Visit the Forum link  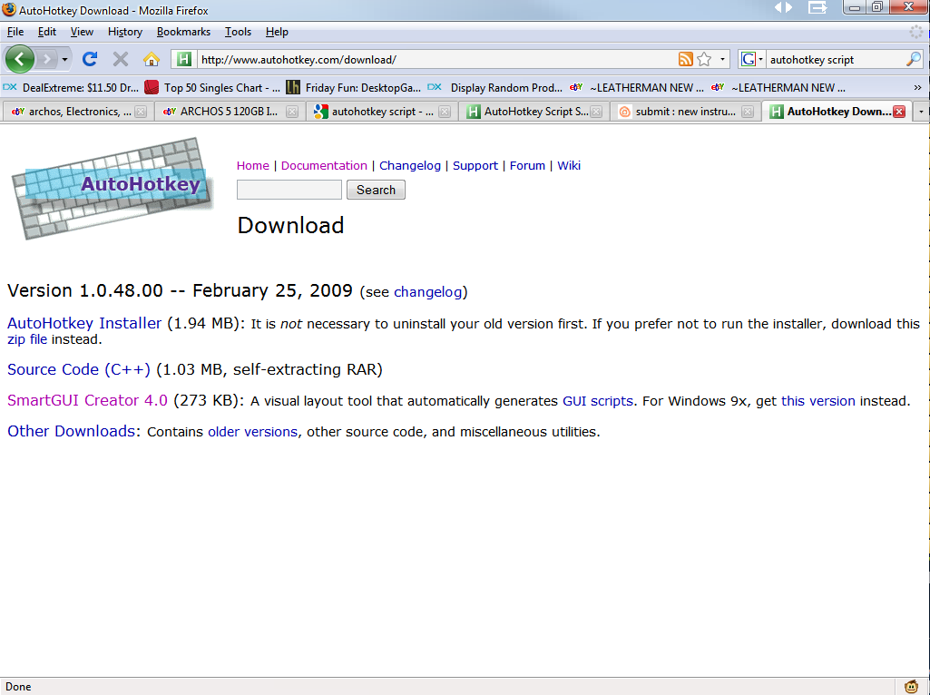527,166
